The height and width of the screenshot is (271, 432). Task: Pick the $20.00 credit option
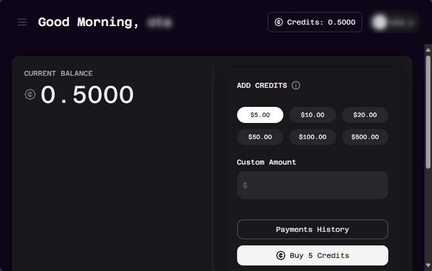365,115
